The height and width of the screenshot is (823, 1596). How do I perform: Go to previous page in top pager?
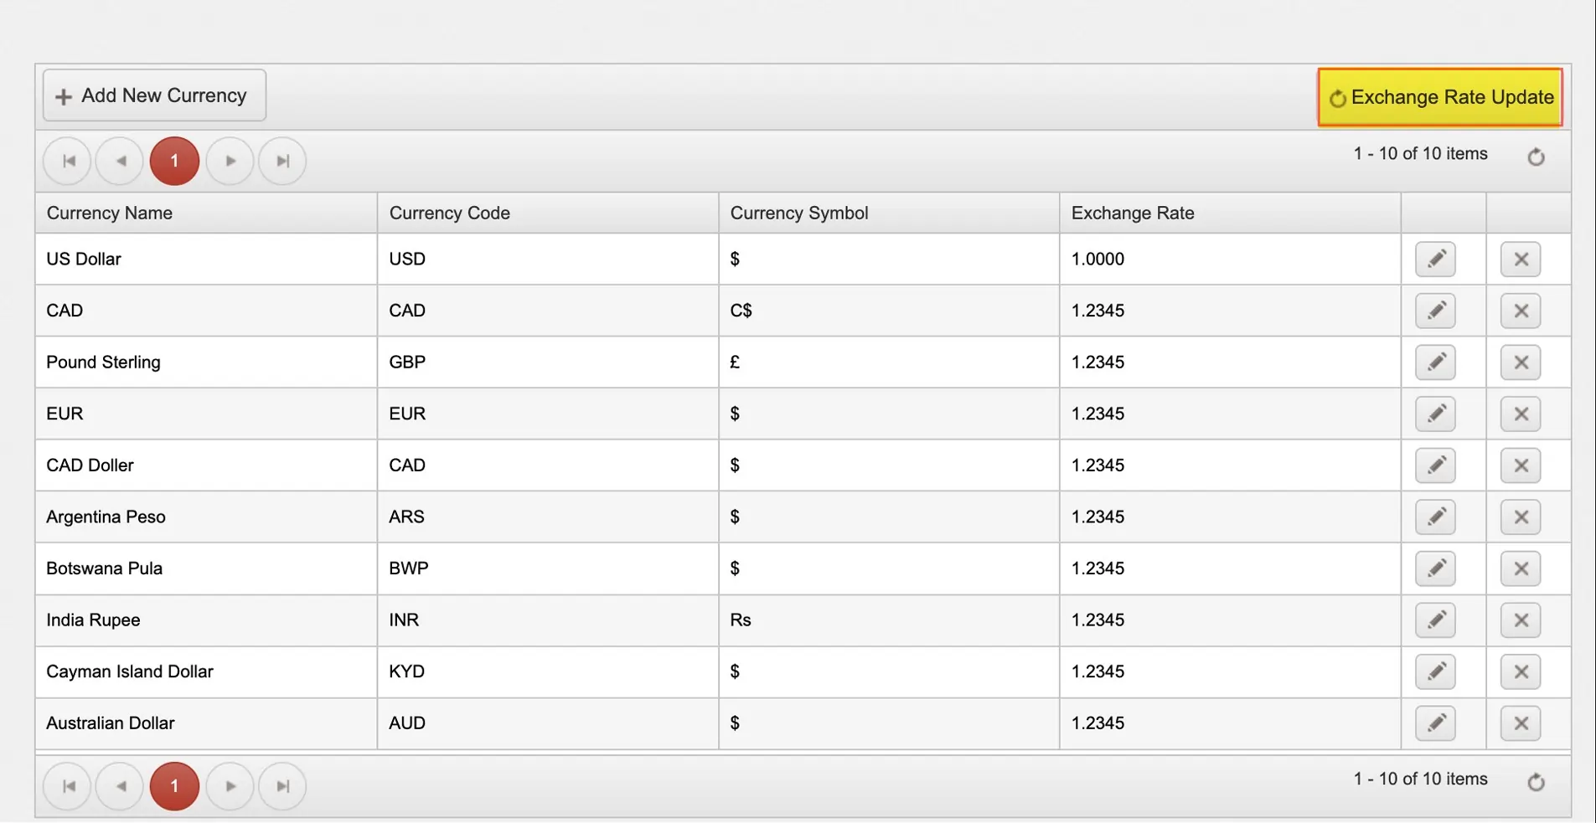tap(121, 161)
